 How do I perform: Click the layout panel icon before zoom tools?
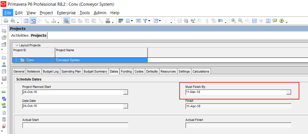(x=220, y=21)
